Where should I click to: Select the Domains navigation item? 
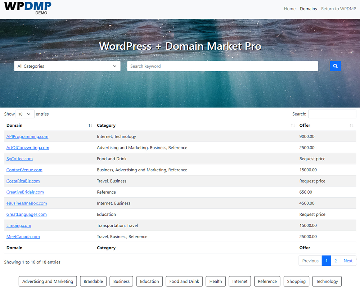click(309, 9)
